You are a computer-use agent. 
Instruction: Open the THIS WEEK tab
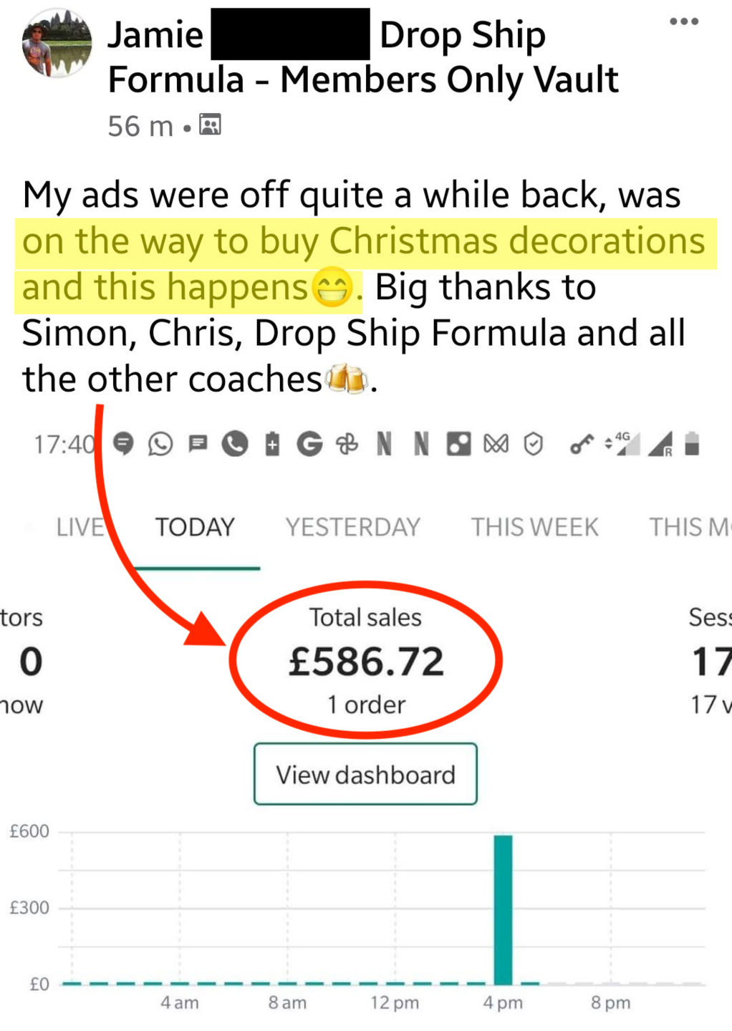point(534,527)
